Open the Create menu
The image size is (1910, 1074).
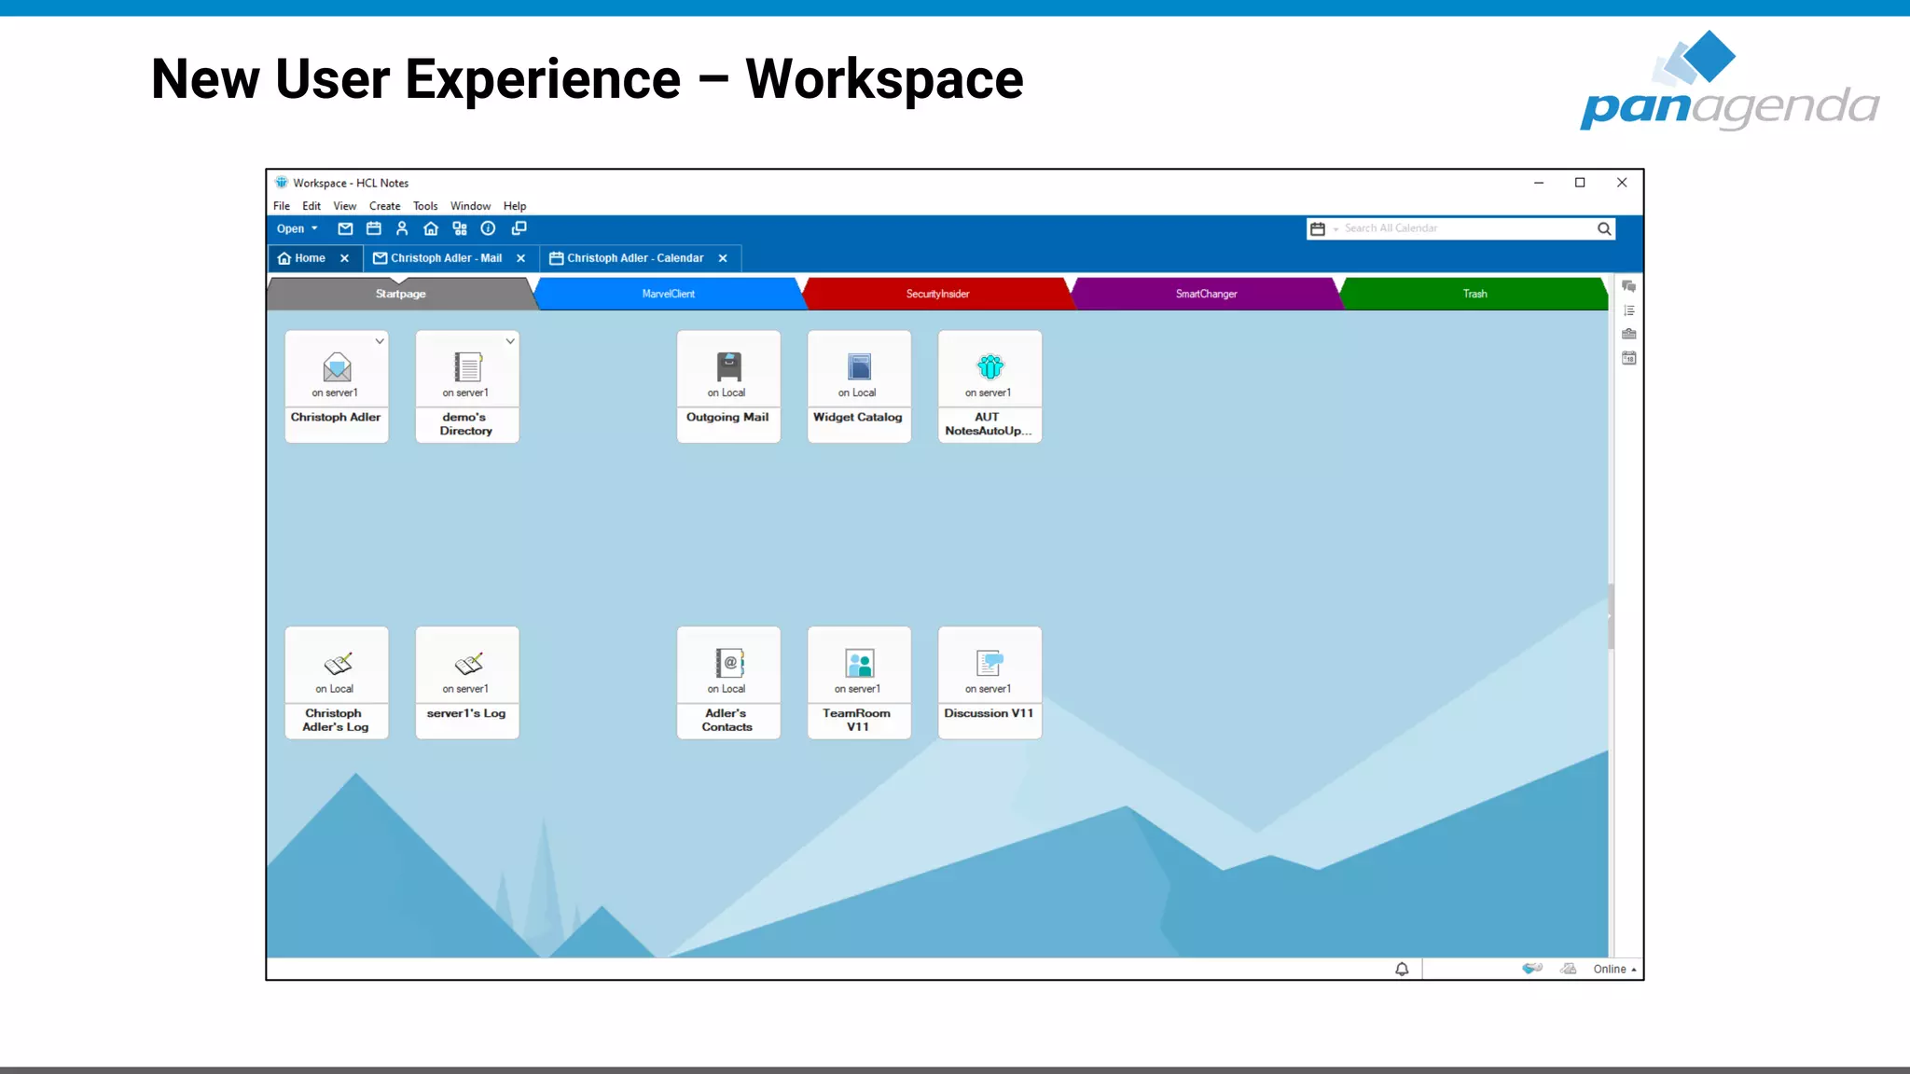(384, 206)
